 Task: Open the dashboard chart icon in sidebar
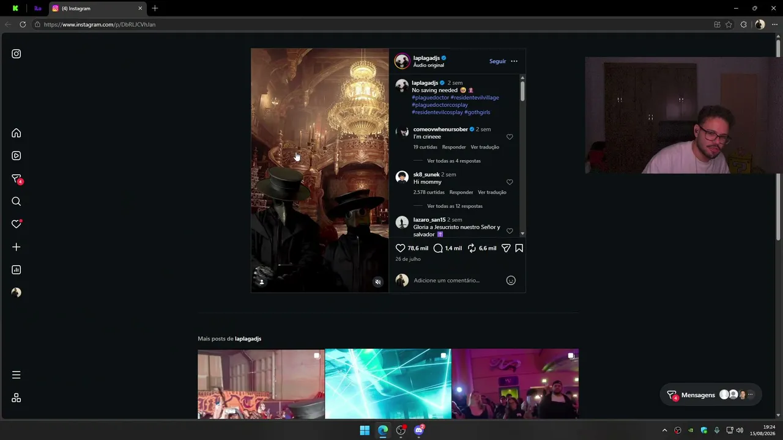pos(17,269)
